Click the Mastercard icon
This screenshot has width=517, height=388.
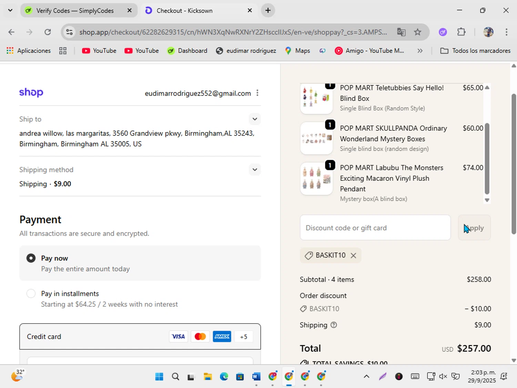(x=200, y=337)
